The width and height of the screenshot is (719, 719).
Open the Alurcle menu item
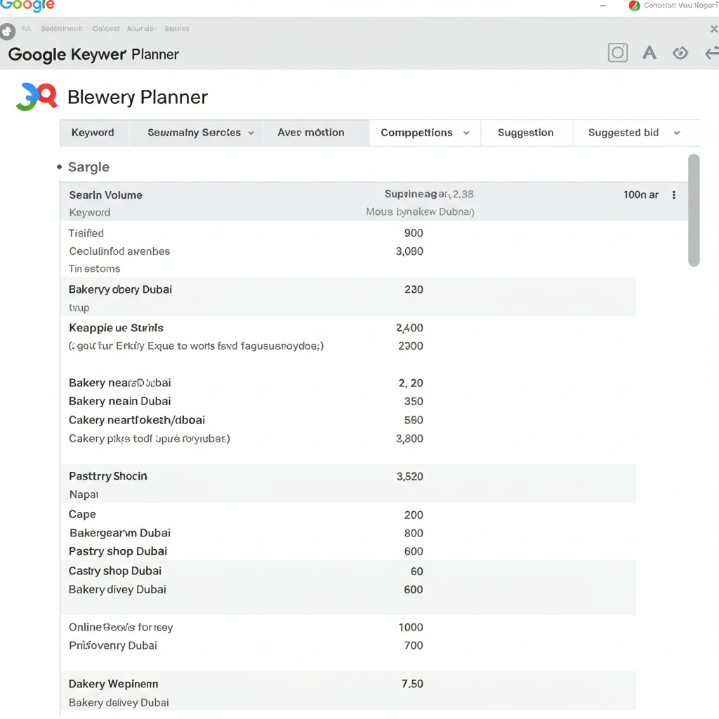[142, 28]
